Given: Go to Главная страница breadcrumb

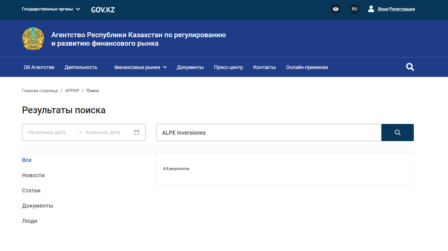Looking at the screenshot, I should [40, 91].
